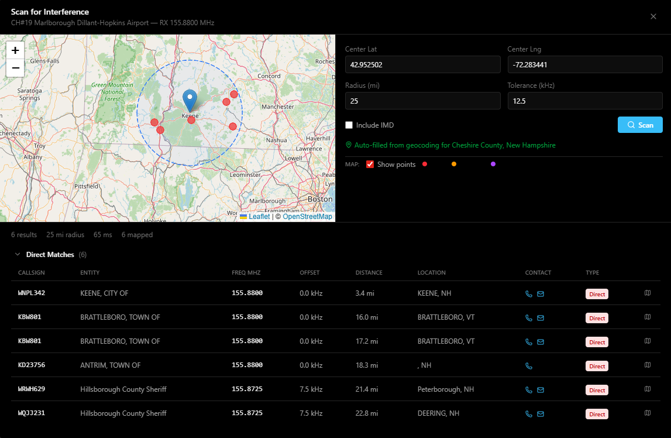Click inside the Radius (mi) input field

point(422,101)
